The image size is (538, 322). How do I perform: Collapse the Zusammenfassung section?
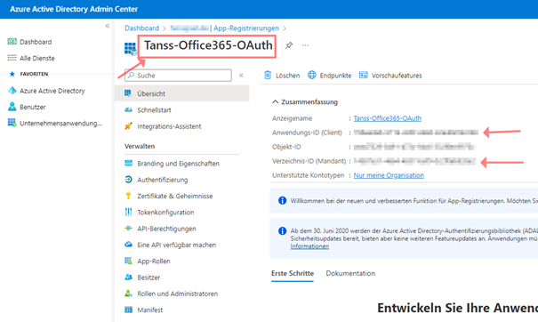275,101
